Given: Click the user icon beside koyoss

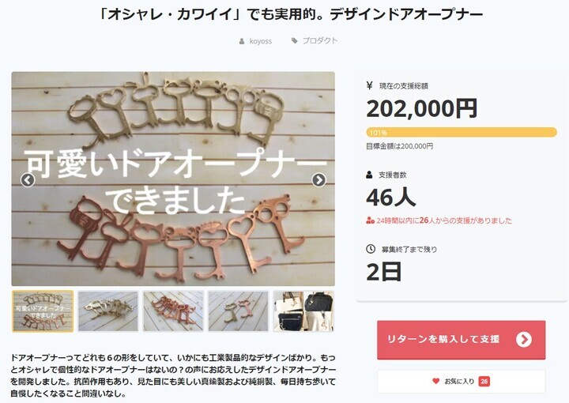Looking at the screenshot, I should coord(242,42).
